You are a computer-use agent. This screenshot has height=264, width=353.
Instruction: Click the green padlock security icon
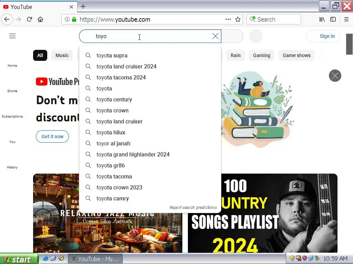coord(74,19)
